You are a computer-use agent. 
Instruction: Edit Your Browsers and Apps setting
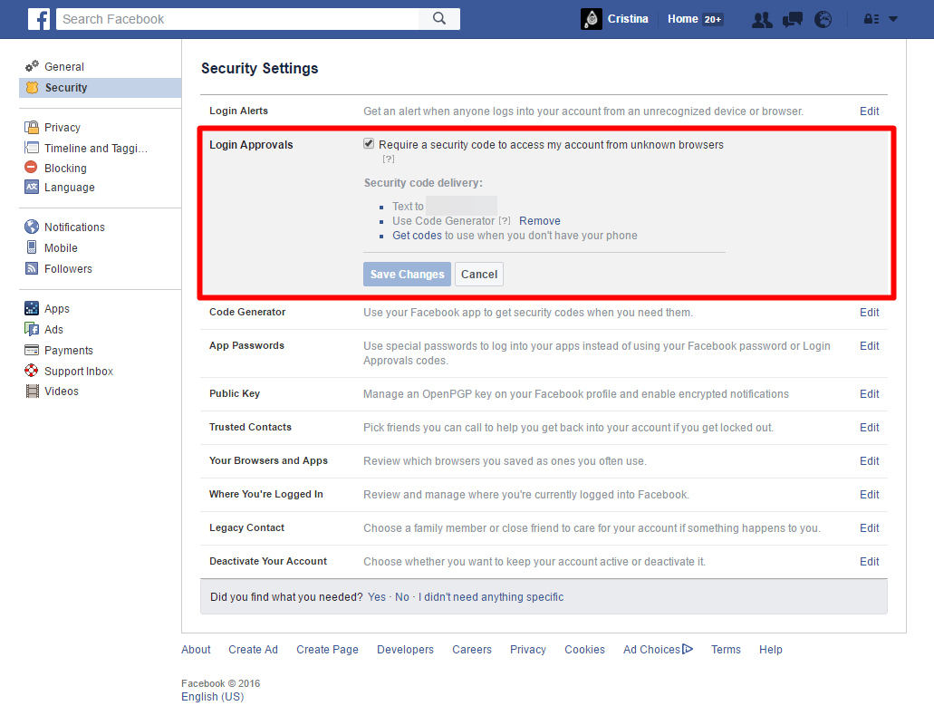[869, 461]
